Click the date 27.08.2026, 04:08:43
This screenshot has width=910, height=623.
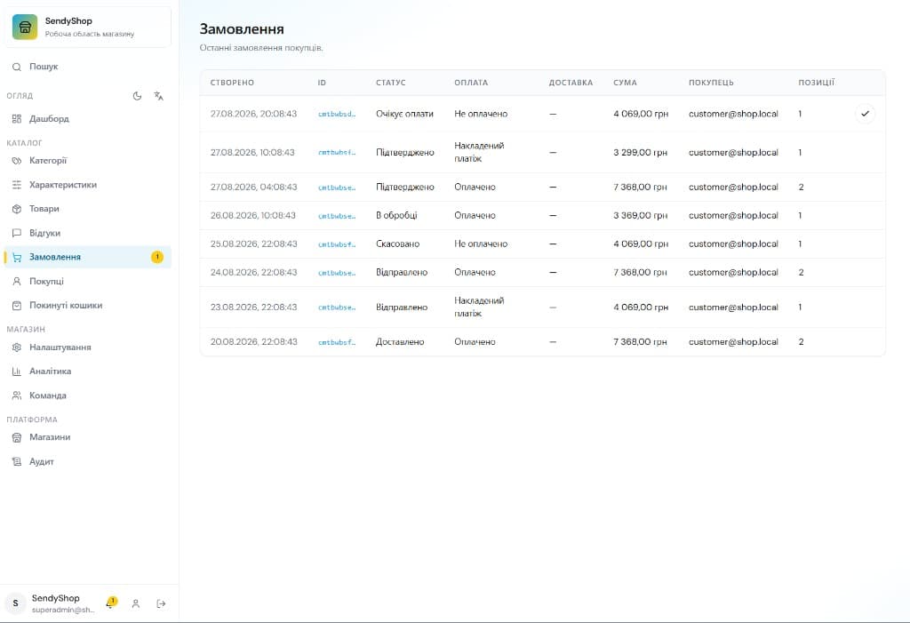(253, 187)
